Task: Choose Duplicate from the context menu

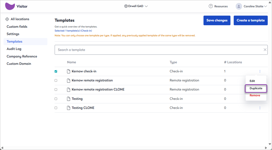Action: 256,88
